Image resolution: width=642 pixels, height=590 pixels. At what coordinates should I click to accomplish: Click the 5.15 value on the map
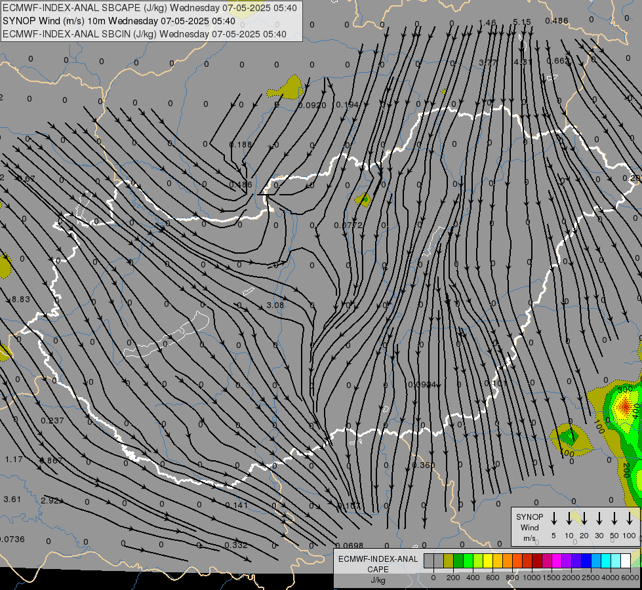click(x=521, y=22)
